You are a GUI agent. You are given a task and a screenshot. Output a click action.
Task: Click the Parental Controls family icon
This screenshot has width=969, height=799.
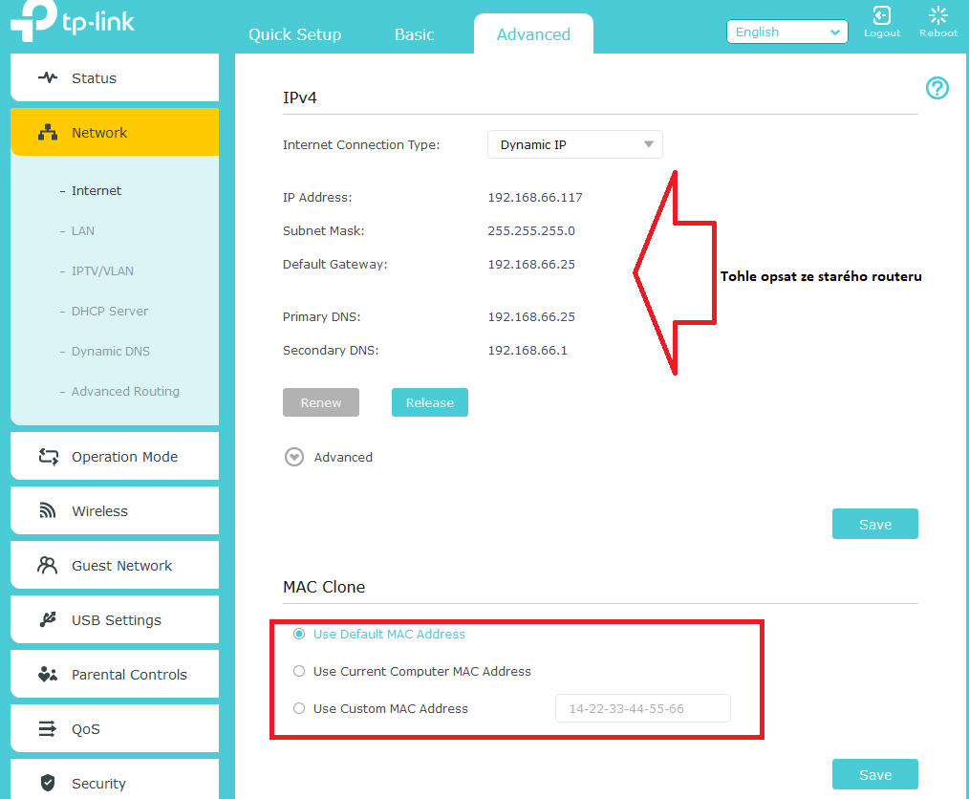(48, 674)
